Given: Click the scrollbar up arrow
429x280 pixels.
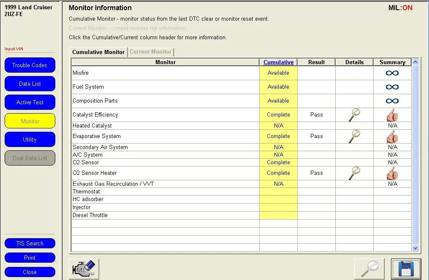Looking at the screenshot, I should tap(415, 62).
